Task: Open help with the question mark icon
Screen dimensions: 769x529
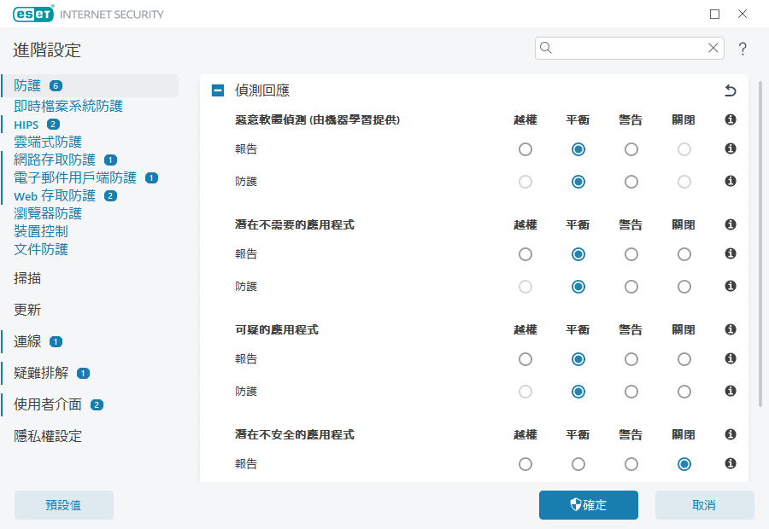Action: pyautogui.click(x=743, y=49)
